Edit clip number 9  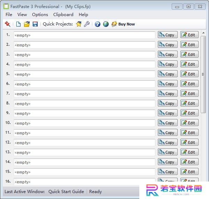[x=189, y=113]
